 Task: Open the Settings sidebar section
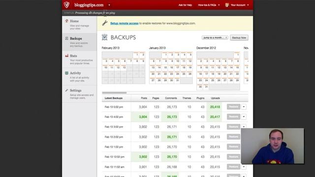pyautogui.click(x=79, y=94)
